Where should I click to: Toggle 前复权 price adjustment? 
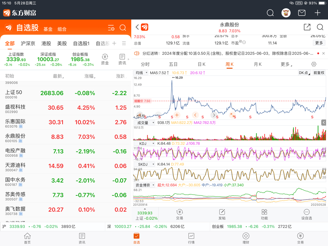pos(319,73)
